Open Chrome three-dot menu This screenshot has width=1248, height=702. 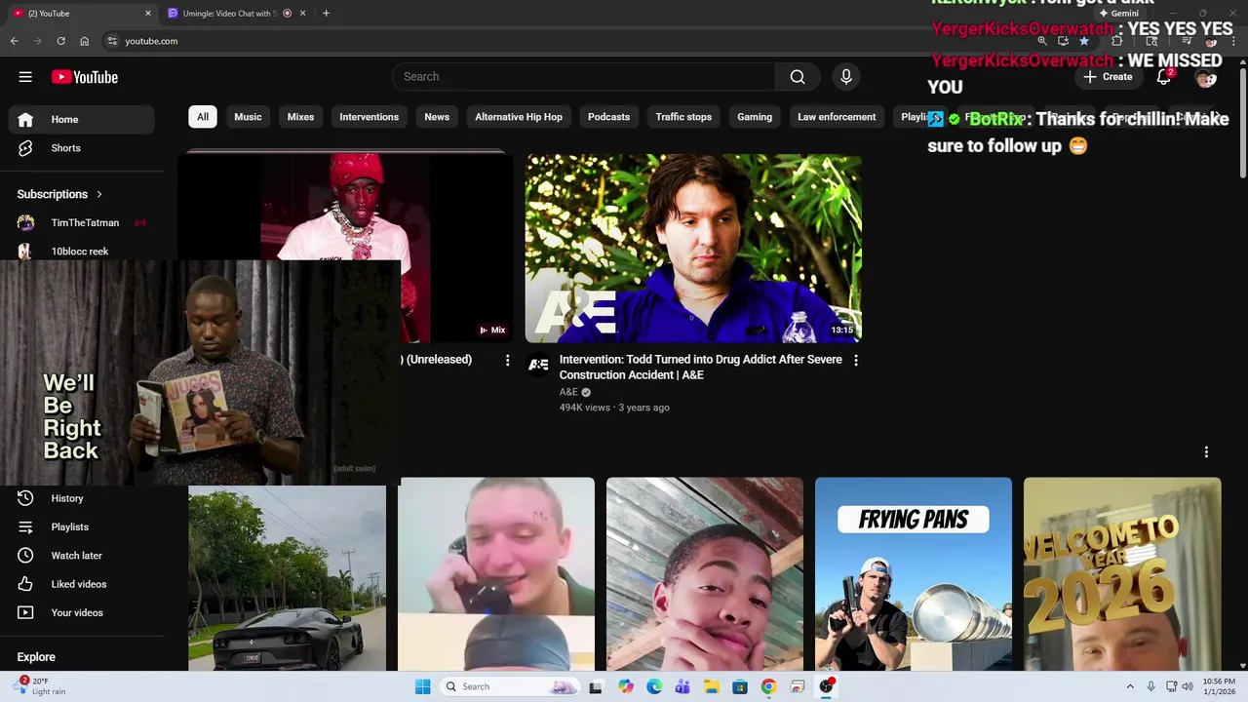(1233, 41)
